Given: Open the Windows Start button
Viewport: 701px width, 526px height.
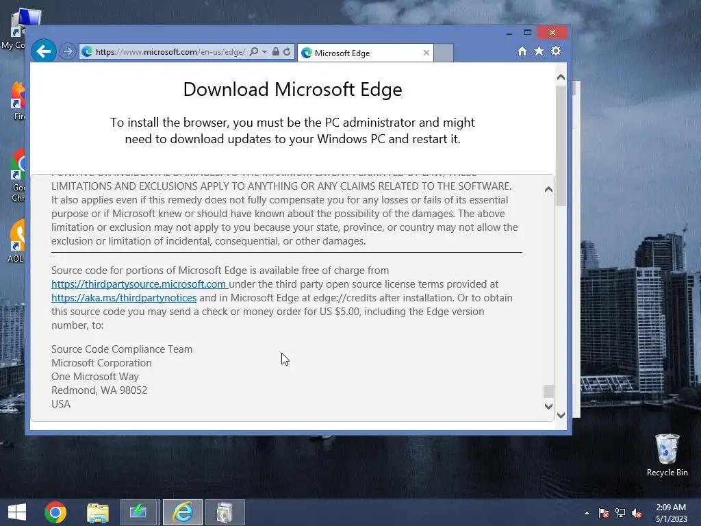Looking at the screenshot, I should click(17, 512).
